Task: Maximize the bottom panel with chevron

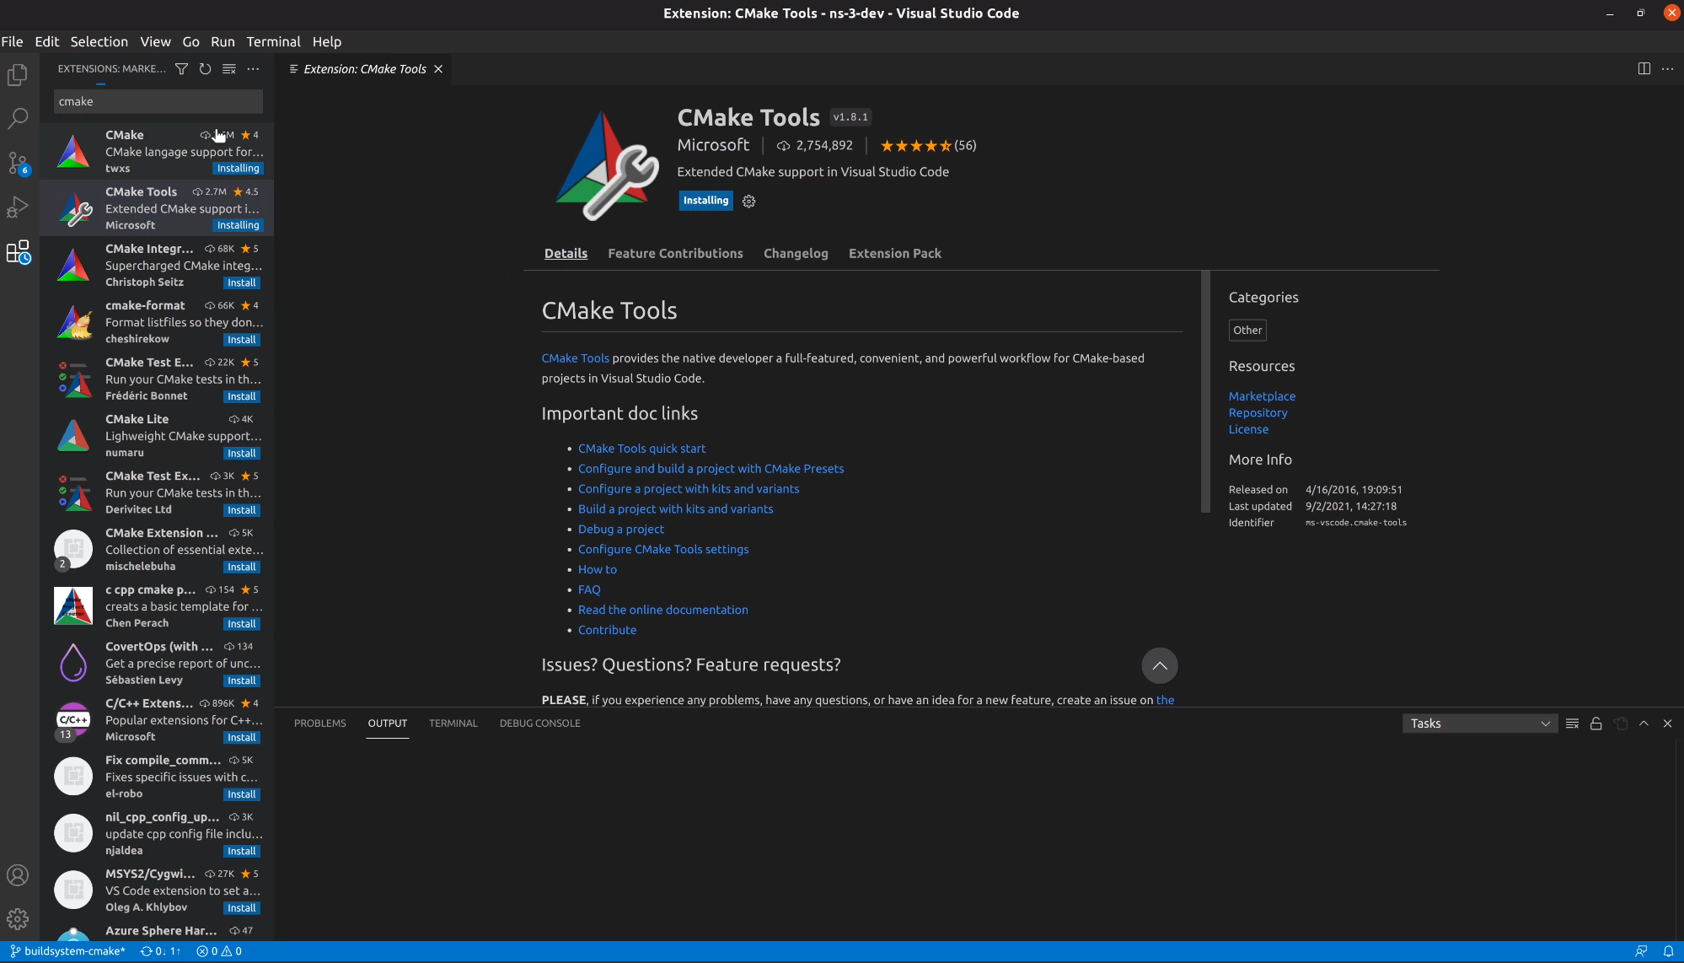Action: [1644, 724]
